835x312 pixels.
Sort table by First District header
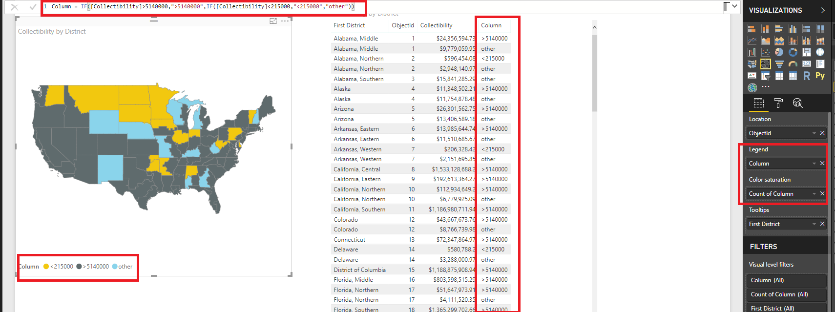pyautogui.click(x=349, y=25)
